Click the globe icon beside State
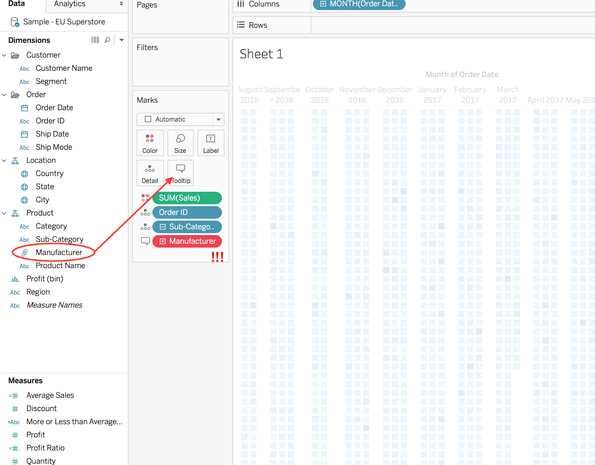 pyautogui.click(x=25, y=187)
